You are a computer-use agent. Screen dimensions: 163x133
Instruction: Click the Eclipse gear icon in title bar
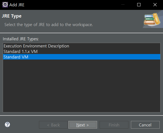coord(5,5)
